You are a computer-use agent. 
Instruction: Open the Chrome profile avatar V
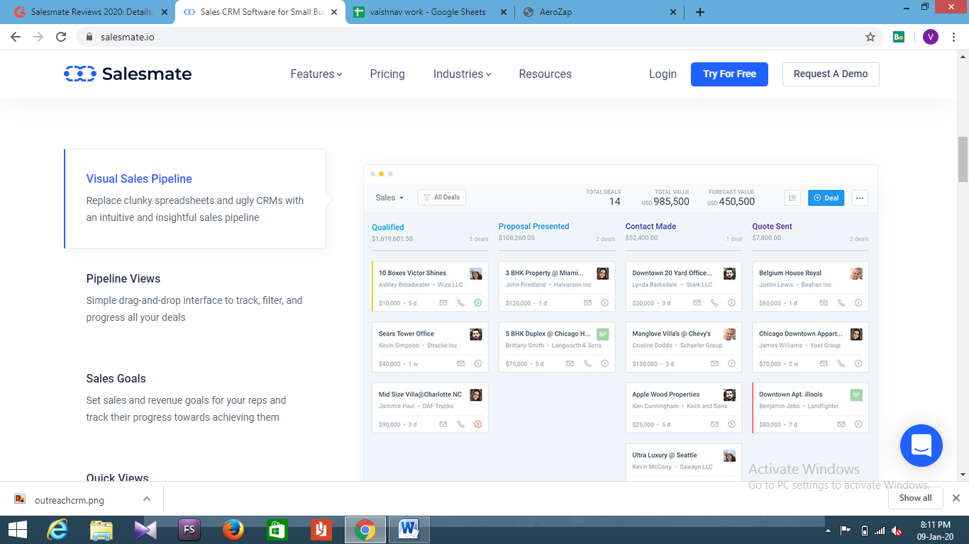pos(931,37)
